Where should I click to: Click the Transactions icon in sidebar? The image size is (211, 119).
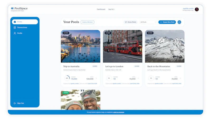click(x=15, y=28)
